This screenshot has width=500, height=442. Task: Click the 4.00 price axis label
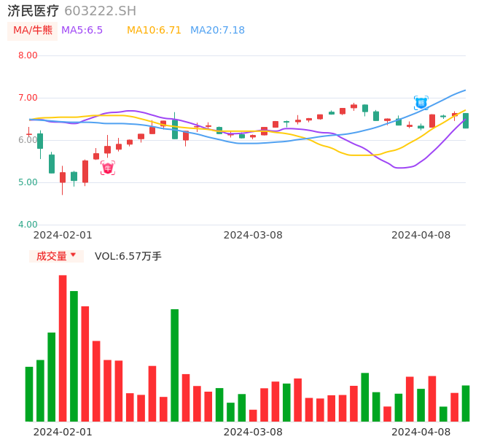[28, 225]
